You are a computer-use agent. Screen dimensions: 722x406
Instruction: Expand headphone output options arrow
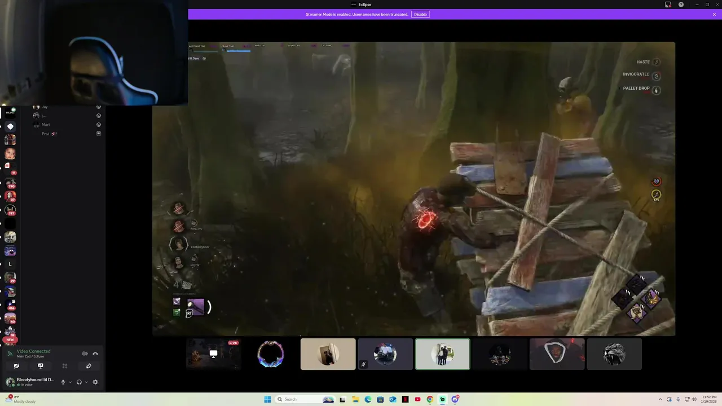[x=86, y=382]
